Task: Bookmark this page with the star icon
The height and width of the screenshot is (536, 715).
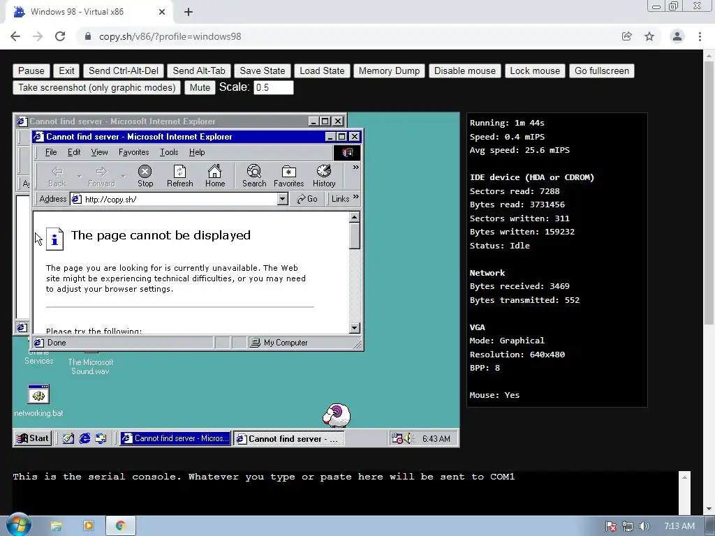Action: (649, 36)
